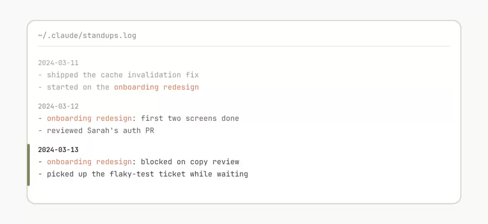Click the bullet dash before 'reviewed'
The width and height of the screenshot is (488, 224).
pos(40,131)
